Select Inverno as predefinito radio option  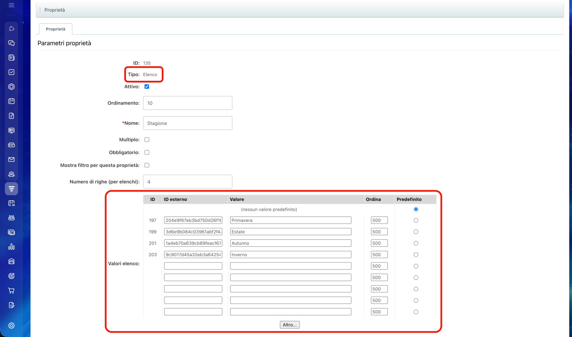click(416, 255)
